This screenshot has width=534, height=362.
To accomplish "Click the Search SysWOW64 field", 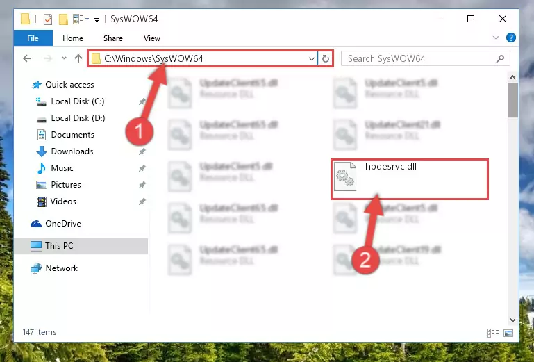I will [426, 58].
